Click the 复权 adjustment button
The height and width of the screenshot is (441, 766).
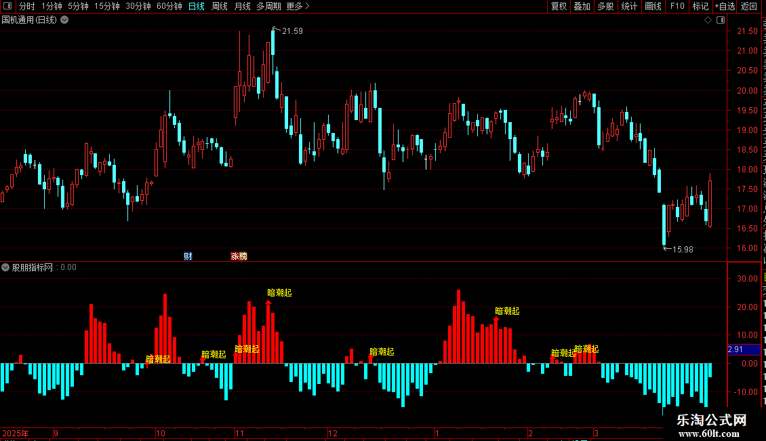559,6
